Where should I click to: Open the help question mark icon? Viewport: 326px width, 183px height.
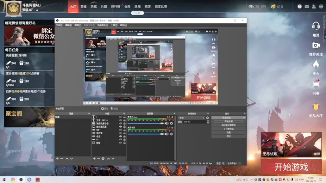coord(300,7)
